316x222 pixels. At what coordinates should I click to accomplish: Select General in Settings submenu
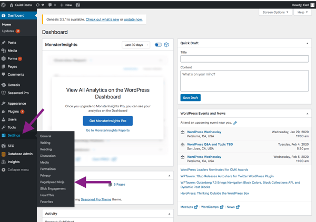[x=45, y=136]
